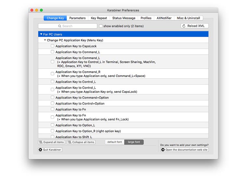247x178 pixels.
Task: Quit Karabiner with the bottom button
Action: pyautogui.click(x=50, y=150)
